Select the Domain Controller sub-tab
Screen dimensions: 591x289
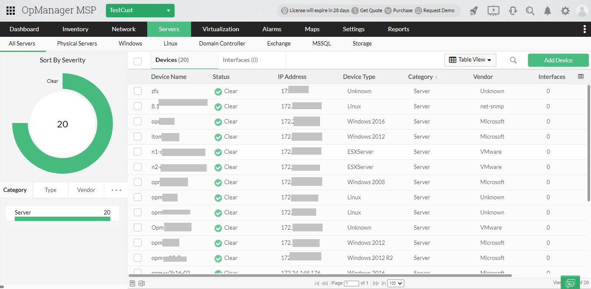pyautogui.click(x=222, y=43)
